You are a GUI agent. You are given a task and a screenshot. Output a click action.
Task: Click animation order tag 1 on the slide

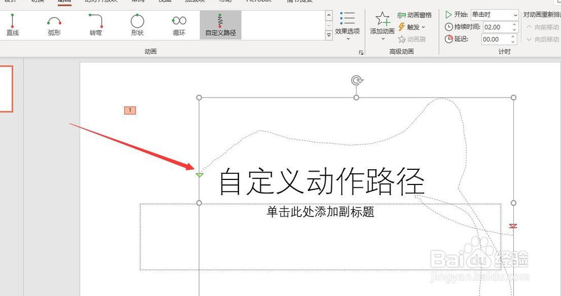130,110
